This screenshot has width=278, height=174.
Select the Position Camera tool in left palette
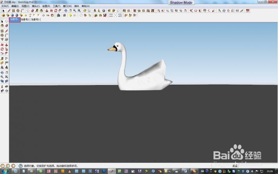point(2,86)
